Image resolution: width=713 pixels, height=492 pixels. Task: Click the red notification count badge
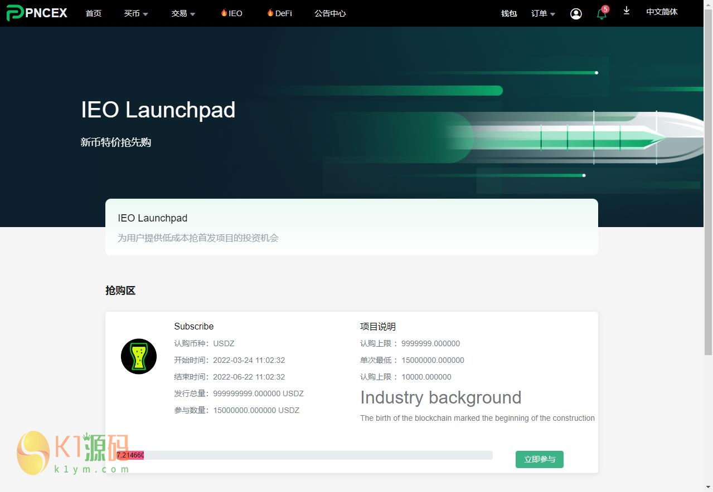(x=605, y=9)
